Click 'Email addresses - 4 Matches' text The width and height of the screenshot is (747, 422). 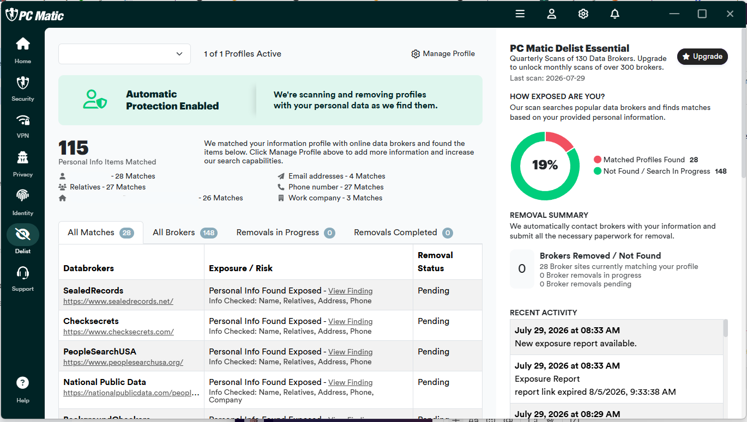[337, 176]
